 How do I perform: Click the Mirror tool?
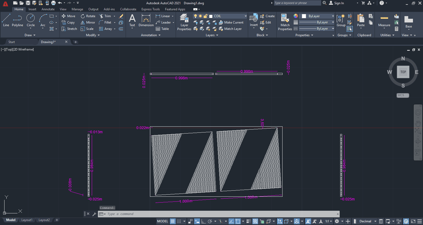(x=88, y=22)
